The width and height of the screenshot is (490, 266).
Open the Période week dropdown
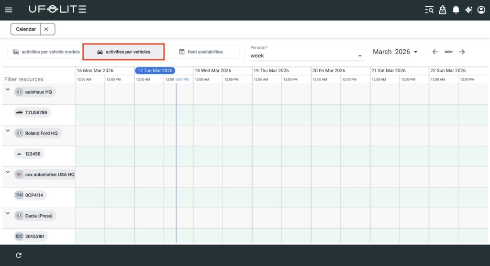click(x=307, y=56)
